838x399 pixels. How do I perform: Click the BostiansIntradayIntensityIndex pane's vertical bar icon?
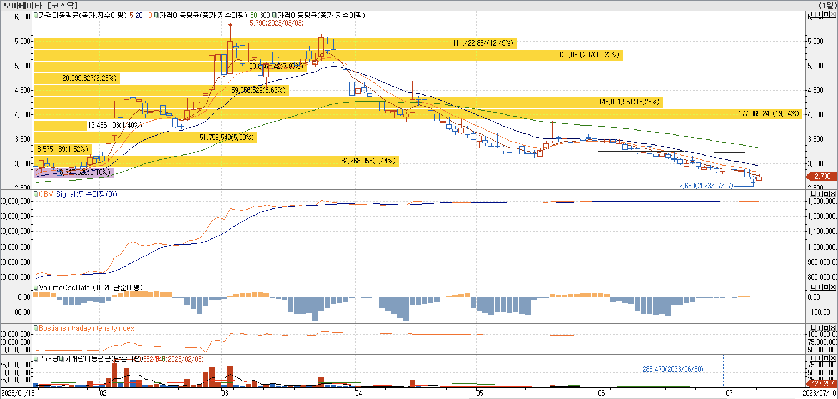point(819,328)
